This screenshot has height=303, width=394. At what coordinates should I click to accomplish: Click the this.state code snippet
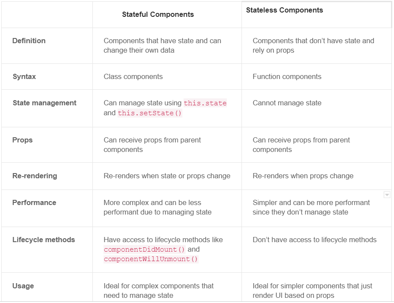(x=205, y=103)
